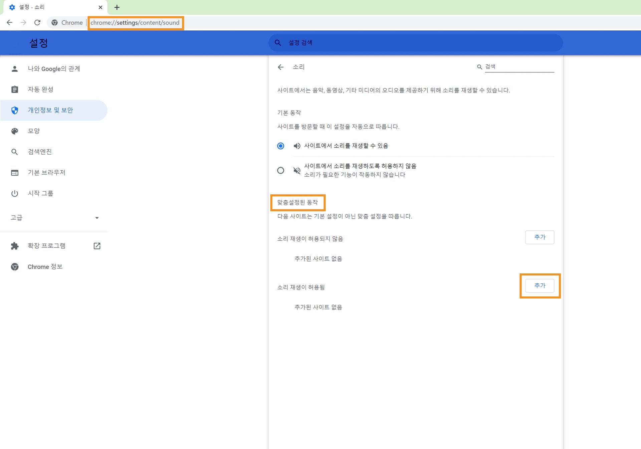Viewport: 641px width, 449px height.
Task: Select the 기본 브라우저 browser icon
Action: [x=15, y=172]
